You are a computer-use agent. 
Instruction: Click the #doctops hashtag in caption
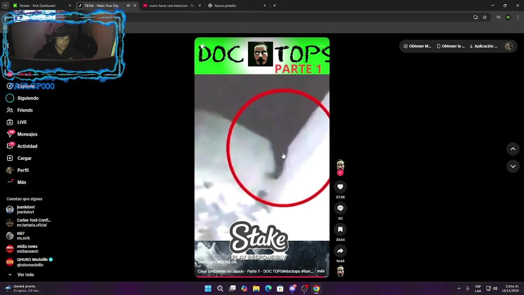coord(292,271)
